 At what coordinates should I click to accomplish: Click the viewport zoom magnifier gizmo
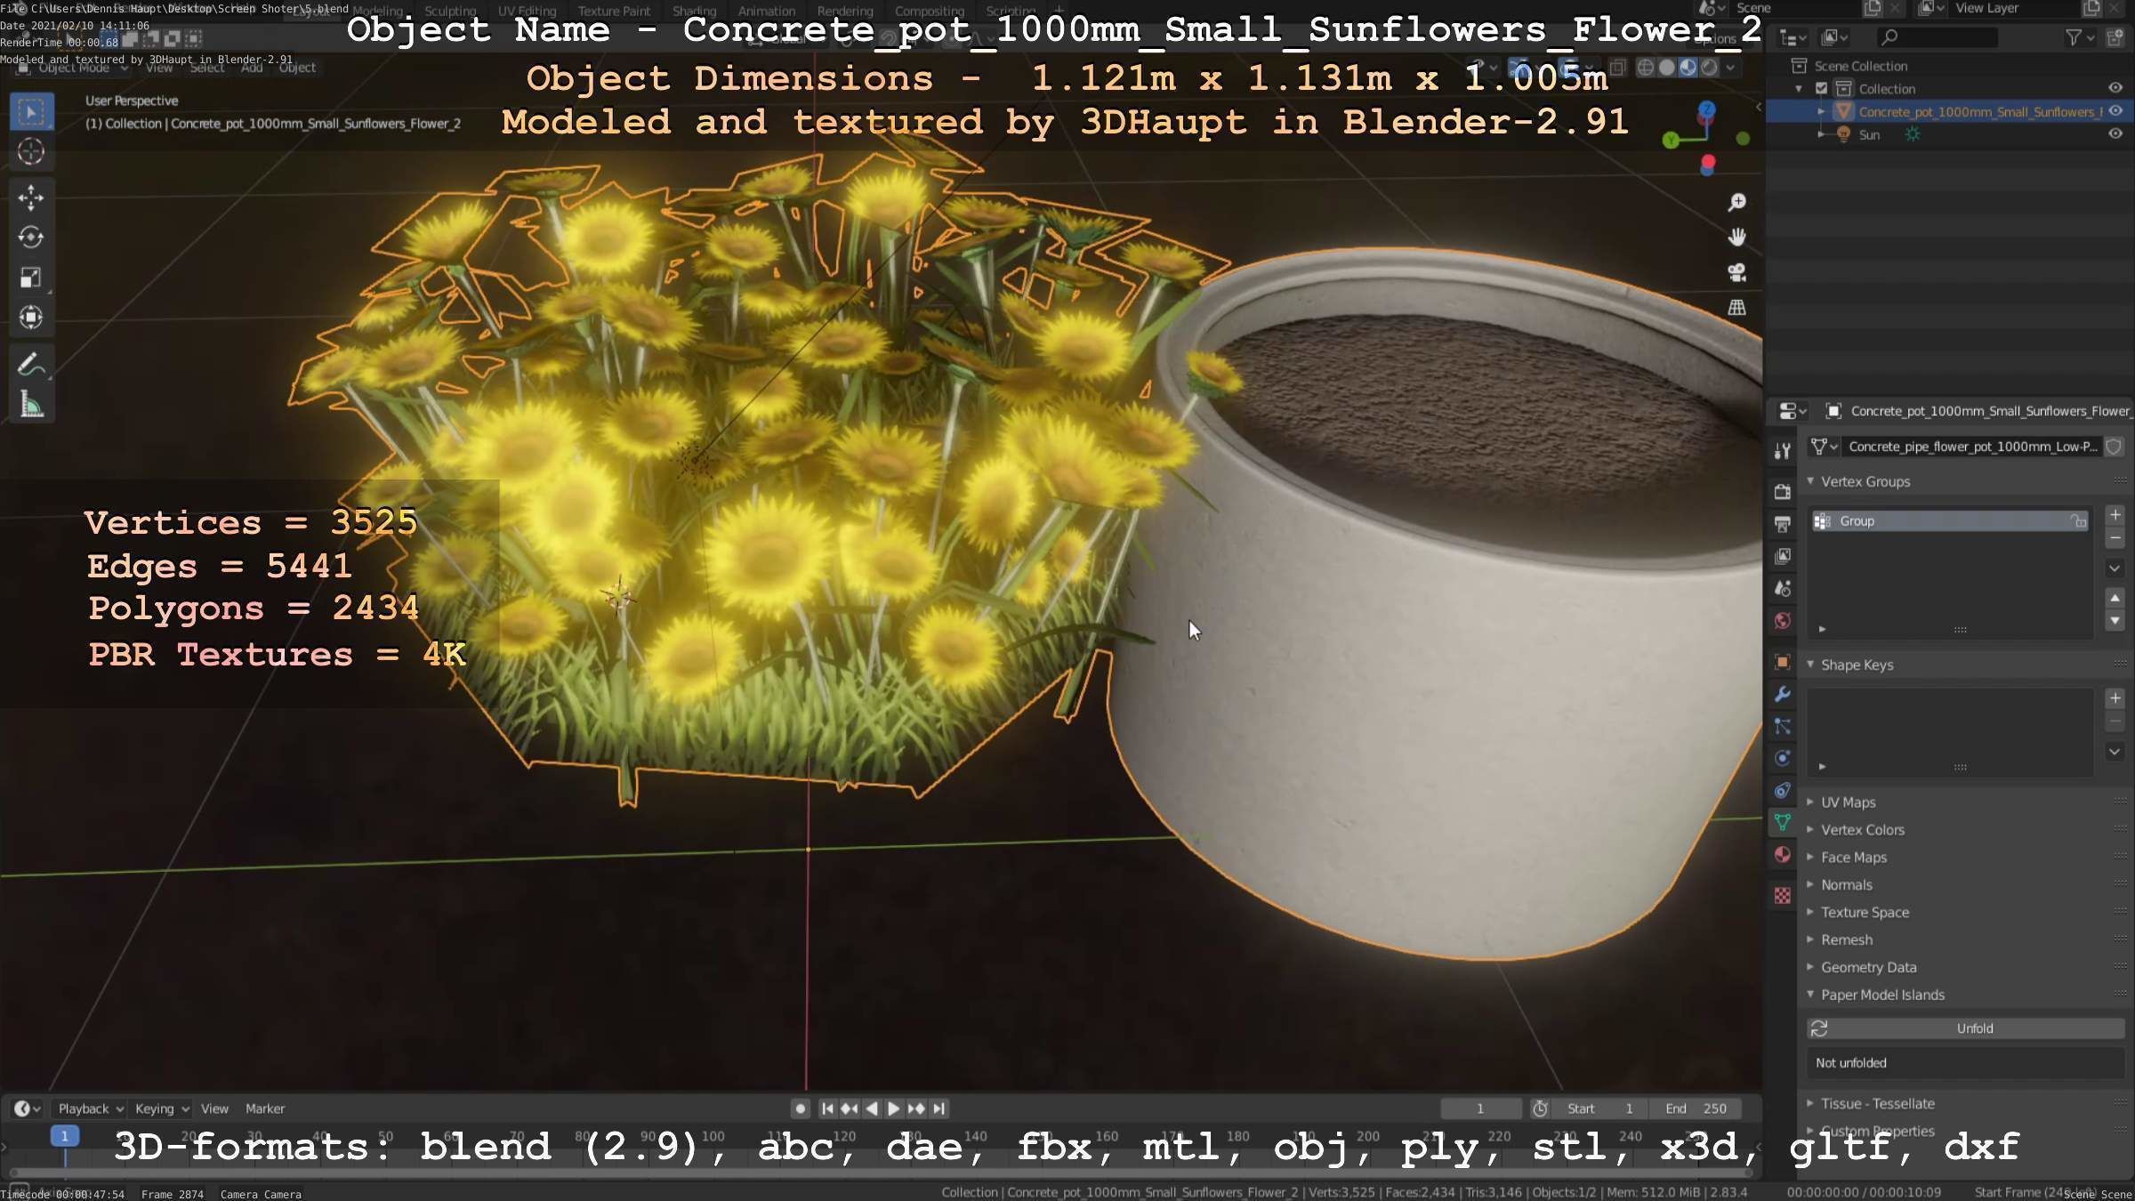click(1736, 203)
